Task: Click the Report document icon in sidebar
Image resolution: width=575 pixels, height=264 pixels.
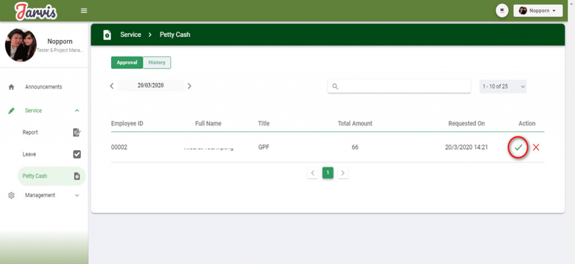Action: (x=77, y=132)
